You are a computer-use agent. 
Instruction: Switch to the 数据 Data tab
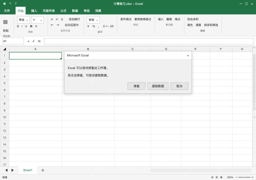pyautogui.click(x=75, y=10)
